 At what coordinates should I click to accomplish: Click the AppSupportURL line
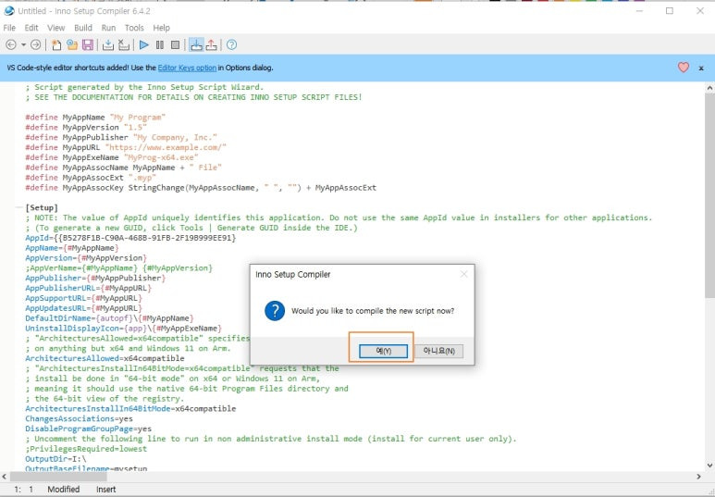83,298
